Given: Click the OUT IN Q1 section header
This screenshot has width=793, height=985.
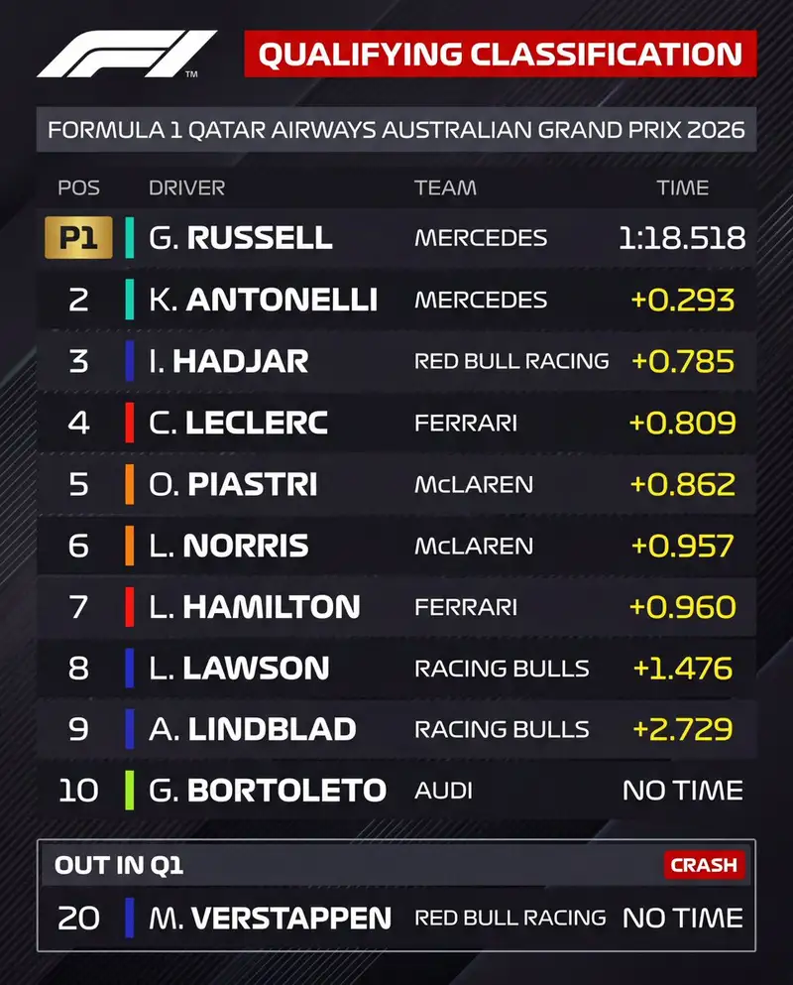Looking at the screenshot, I should point(119,866).
